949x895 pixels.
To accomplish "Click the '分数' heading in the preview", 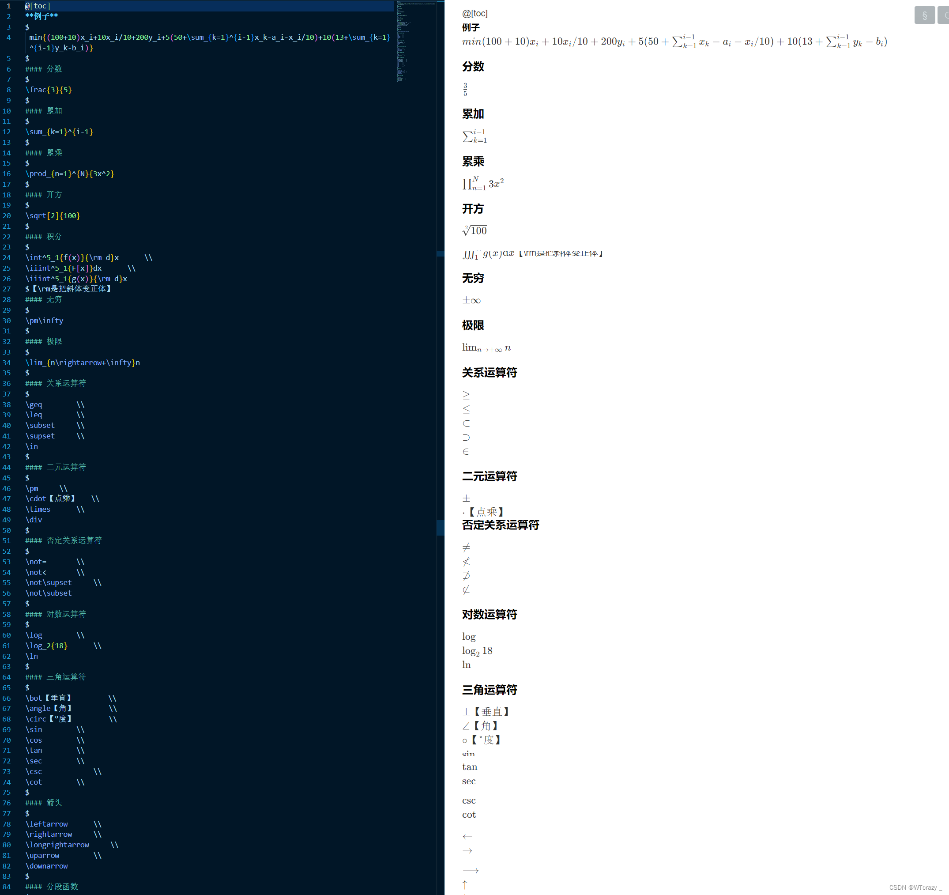I will pyautogui.click(x=473, y=66).
